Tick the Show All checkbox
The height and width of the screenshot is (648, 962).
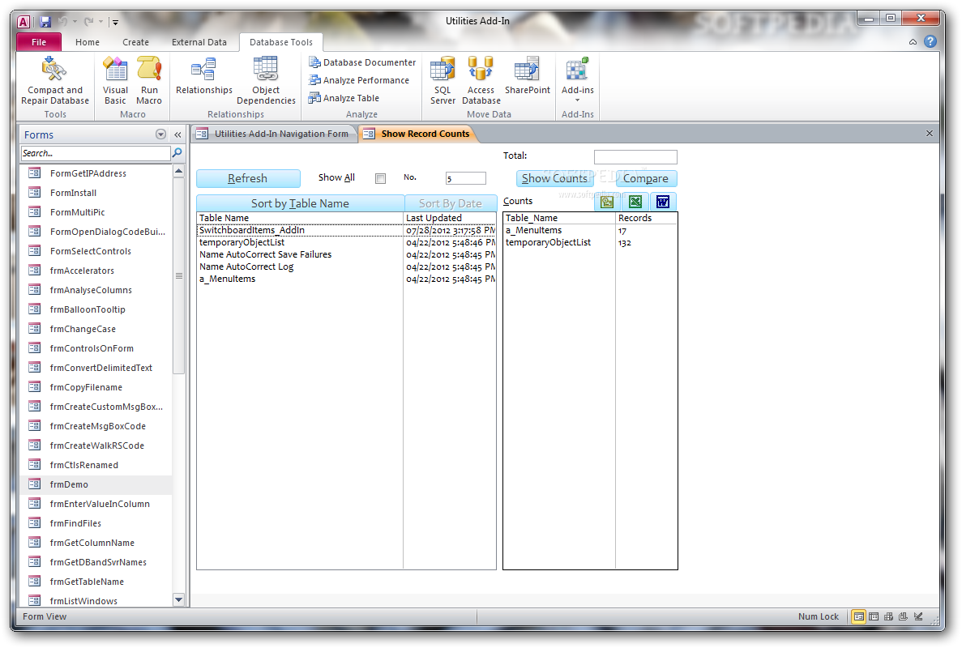pyautogui.click(x=380, y=178)
